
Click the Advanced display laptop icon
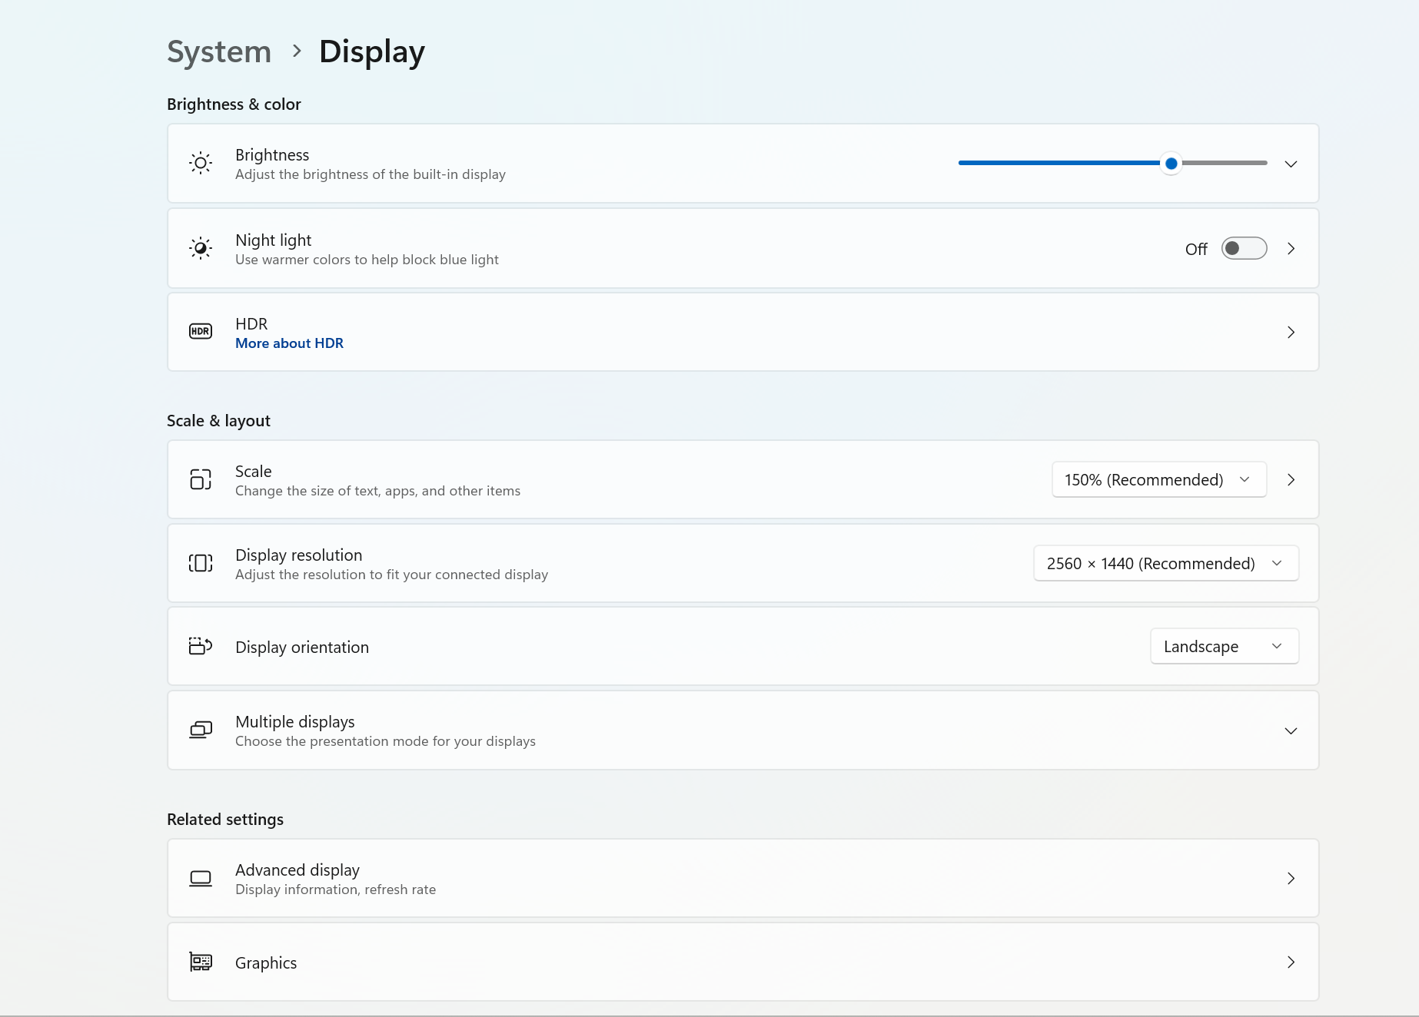click(201, 878)
